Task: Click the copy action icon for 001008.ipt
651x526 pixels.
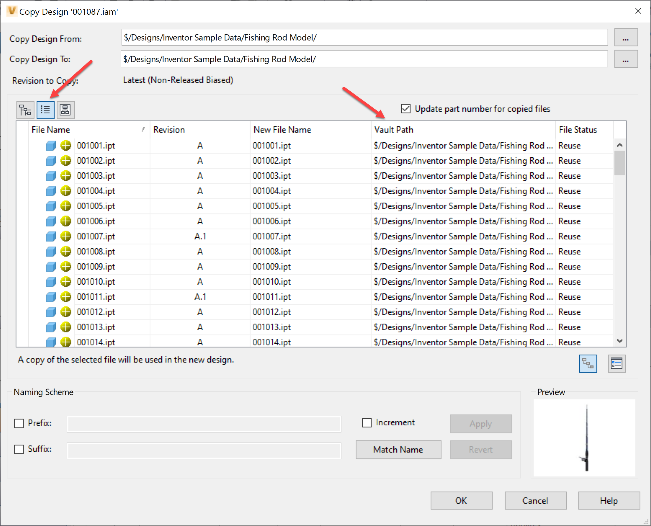Action: (65, 252)
